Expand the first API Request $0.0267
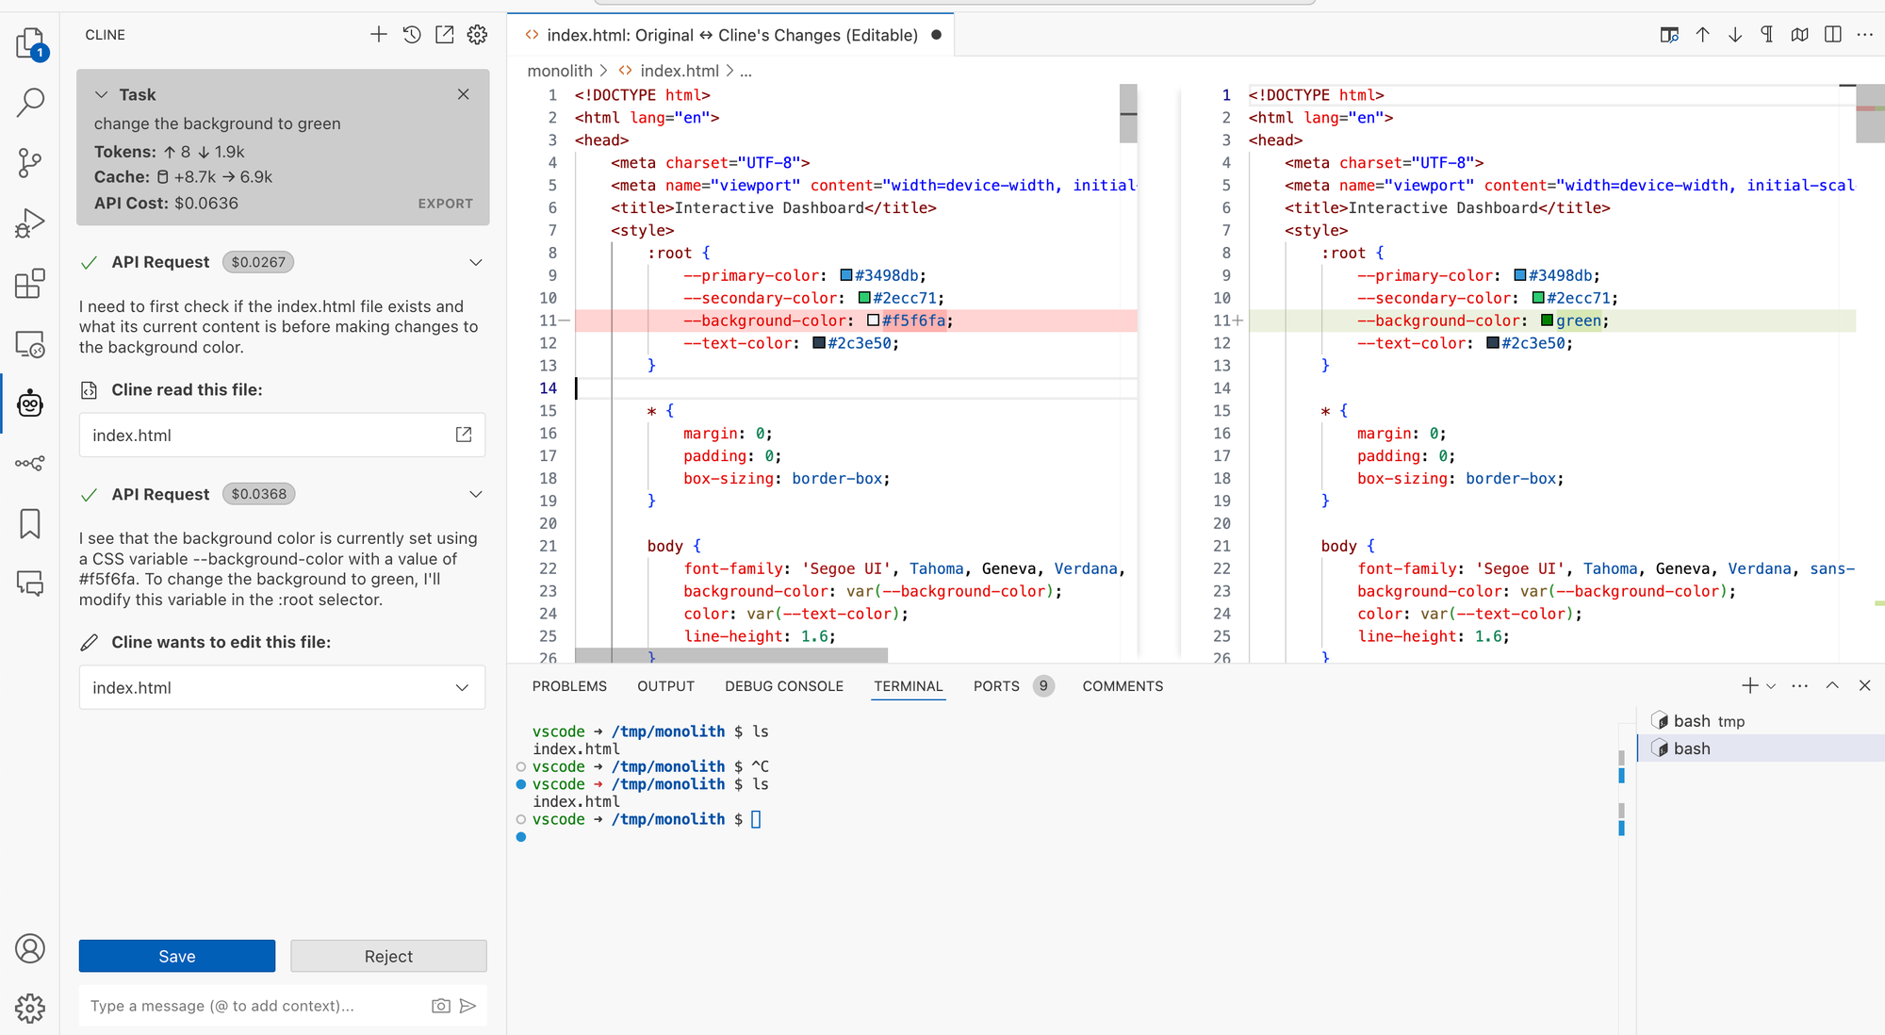 [x=476, y=262]
